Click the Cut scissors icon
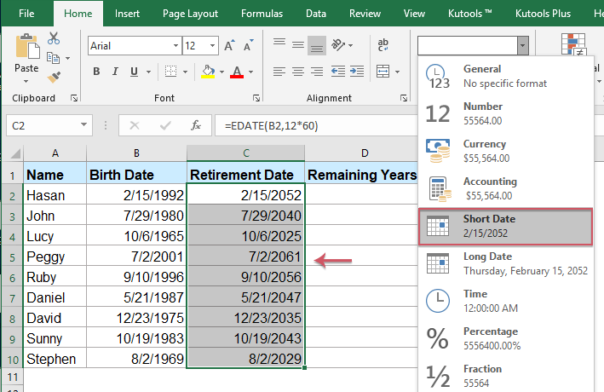Image resolution: width=604 pixels, height=392 pixels. (54, 38)
